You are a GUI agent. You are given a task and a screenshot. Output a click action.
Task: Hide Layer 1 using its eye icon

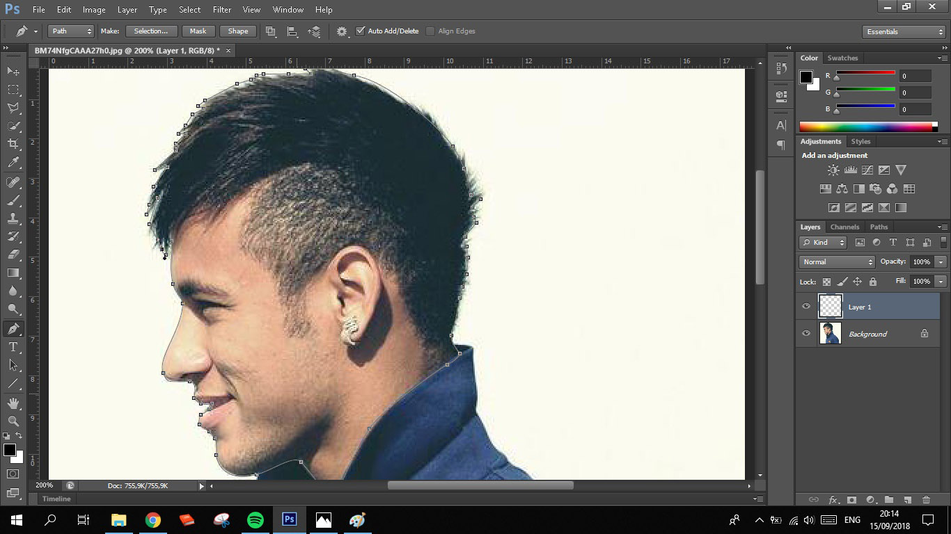tap(806, 307)
